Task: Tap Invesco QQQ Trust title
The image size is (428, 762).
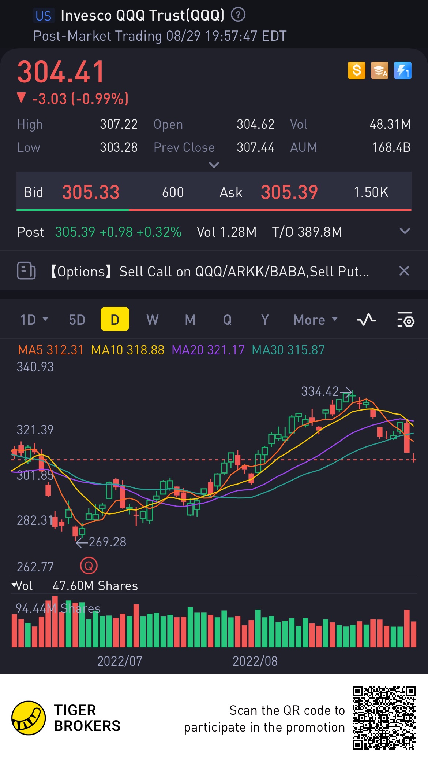Action: [142, 15]
